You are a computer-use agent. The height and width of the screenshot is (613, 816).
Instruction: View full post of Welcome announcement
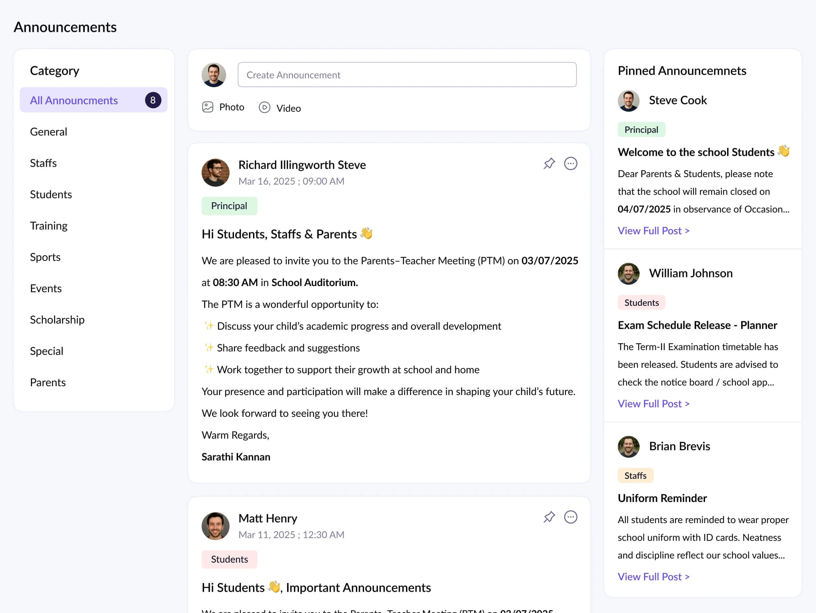coord(653,231)
